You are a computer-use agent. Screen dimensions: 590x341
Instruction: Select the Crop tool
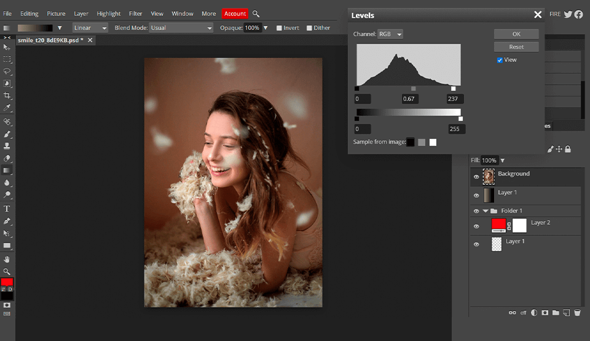(x=7, y=96)
